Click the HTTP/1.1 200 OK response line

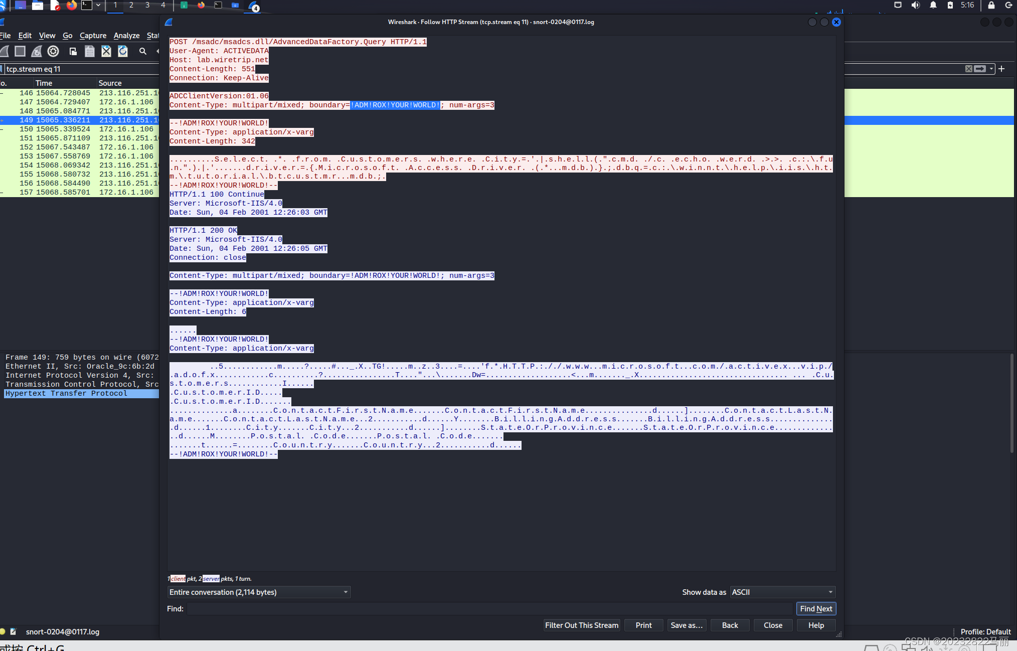(203, 230)
